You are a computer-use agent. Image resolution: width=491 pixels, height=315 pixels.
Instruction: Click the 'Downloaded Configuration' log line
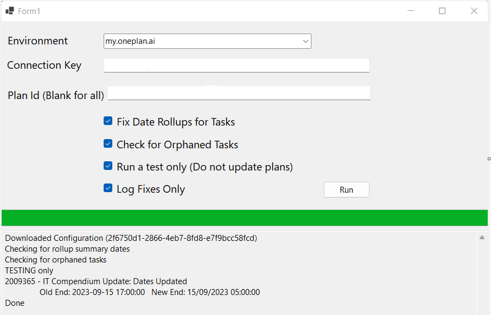click(x=131, y=238)
